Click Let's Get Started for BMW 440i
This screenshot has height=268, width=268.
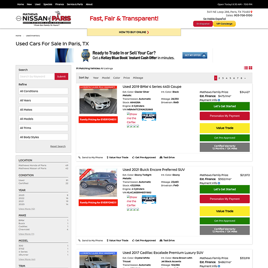225,106
